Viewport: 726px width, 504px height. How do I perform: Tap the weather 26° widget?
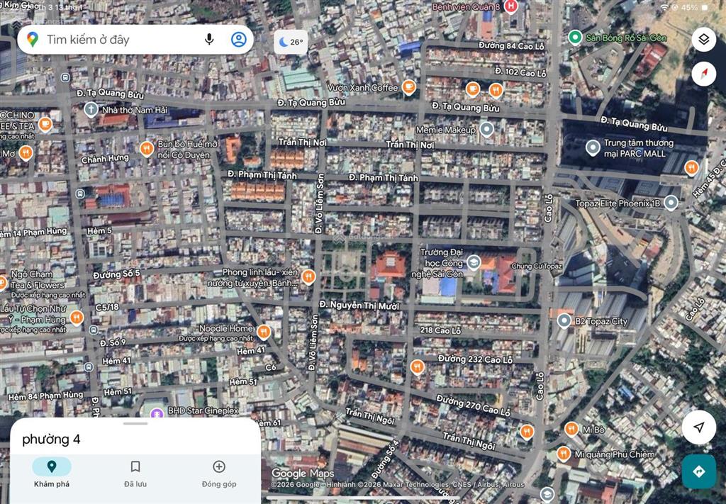[291, 42]
